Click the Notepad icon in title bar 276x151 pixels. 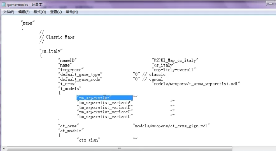[x=3, y=5]
